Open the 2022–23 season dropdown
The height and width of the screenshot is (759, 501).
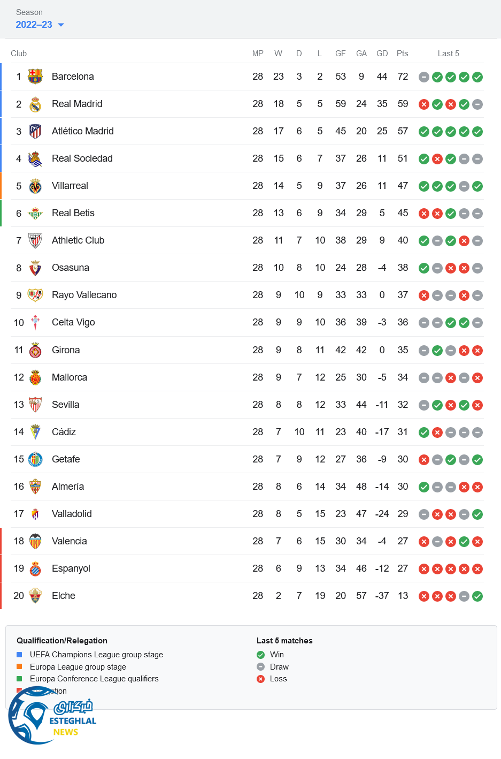coord(40,25)
